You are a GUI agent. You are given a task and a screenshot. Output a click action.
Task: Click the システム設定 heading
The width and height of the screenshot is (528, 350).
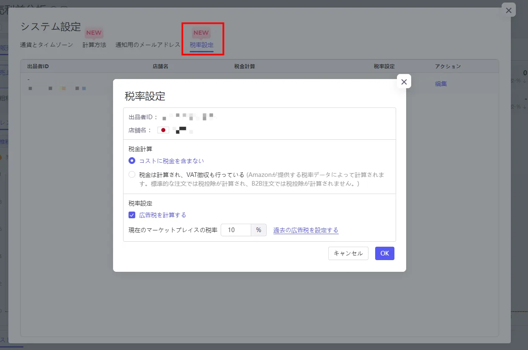click(51, 27)
